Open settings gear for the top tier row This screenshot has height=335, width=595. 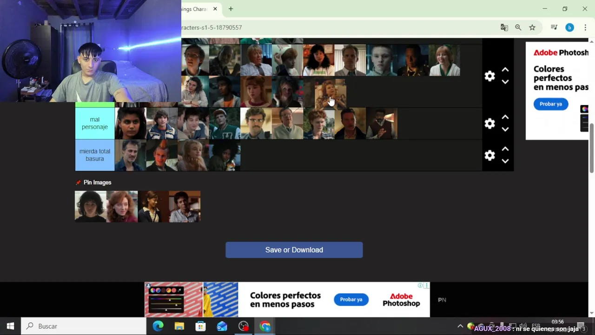(489, 76)
